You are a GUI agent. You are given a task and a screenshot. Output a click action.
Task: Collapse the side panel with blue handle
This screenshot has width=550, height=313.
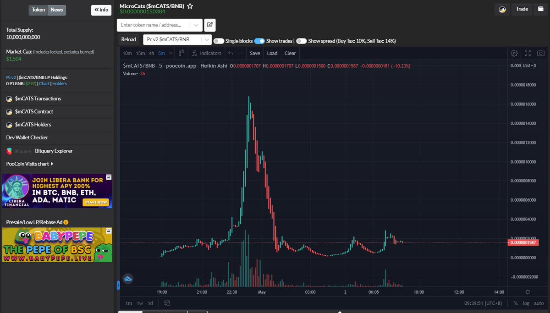[x=118, y=286]
